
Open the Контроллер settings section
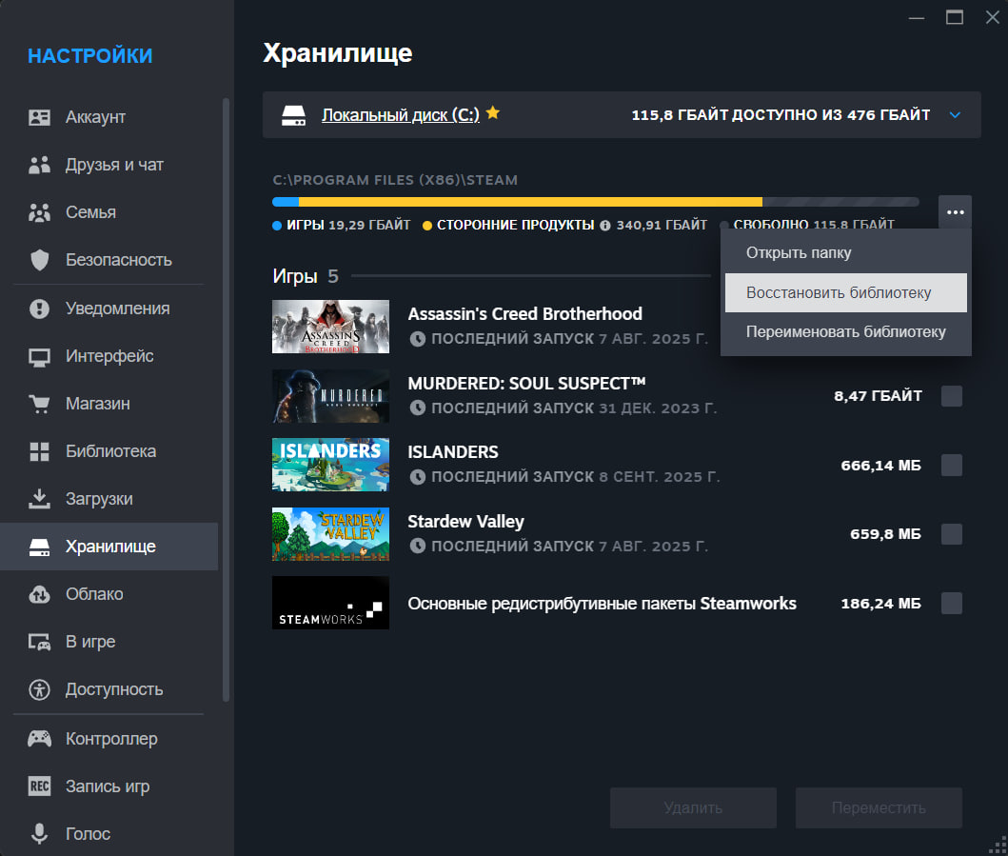coord(109,738)
